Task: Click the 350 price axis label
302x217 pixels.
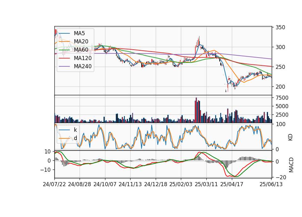Action: [280, 27]
